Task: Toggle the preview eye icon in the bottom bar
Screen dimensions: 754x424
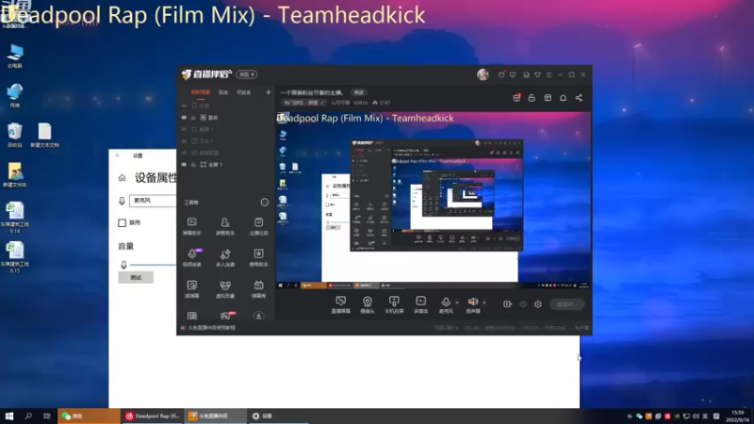Action: tap(523, 303)
